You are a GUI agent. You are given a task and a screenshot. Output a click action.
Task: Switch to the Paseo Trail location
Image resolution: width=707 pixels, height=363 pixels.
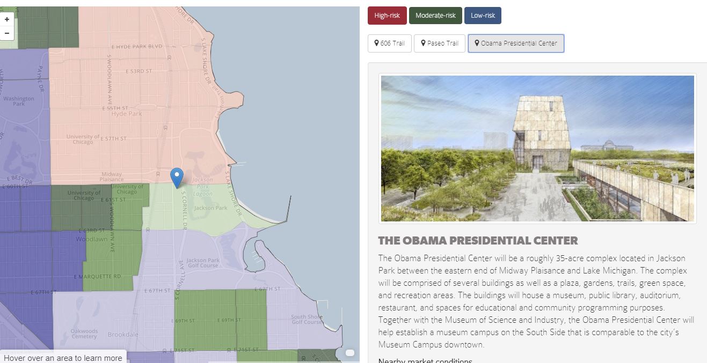pyautogui.click(x=439, y=43)
